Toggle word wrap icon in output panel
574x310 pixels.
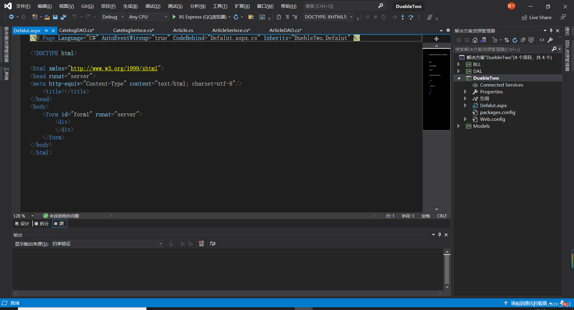coord(213,243)
